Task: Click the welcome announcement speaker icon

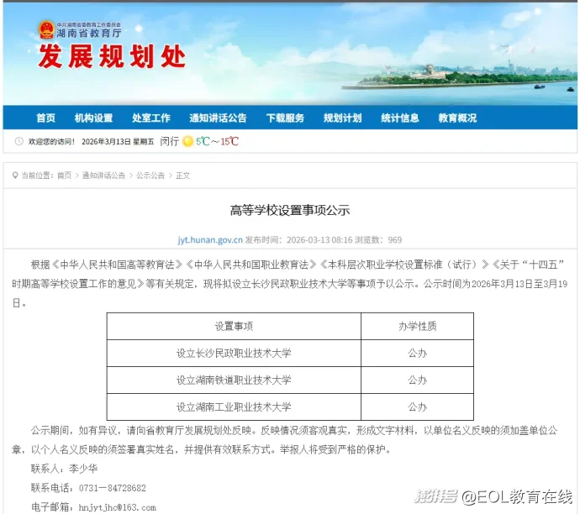Action: (x=20, y=142)
